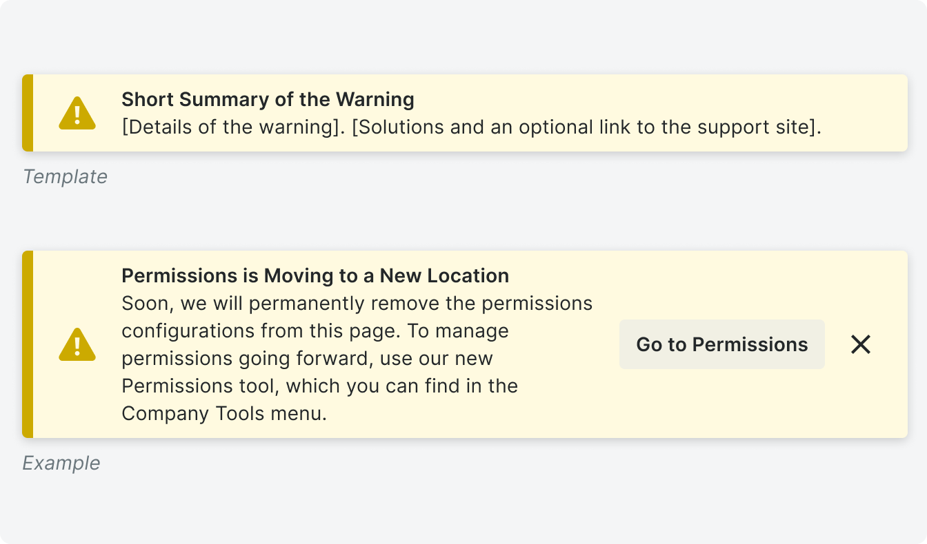Click the gold accent bar on Example banner
The image size is (927, 544).
[28, 344]
